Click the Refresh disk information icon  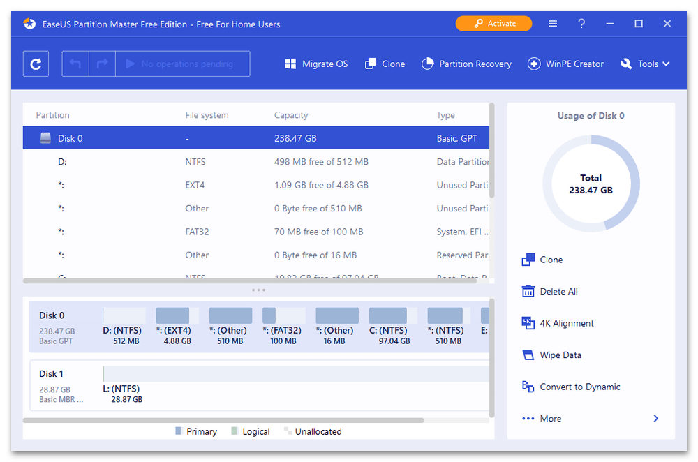[x=36, y=64]
